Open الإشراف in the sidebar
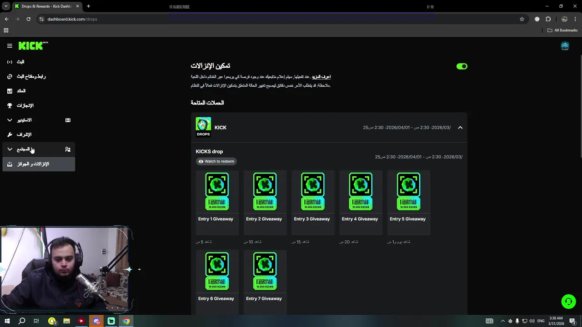This screenshot has width=582, height=327. point(39,134)
